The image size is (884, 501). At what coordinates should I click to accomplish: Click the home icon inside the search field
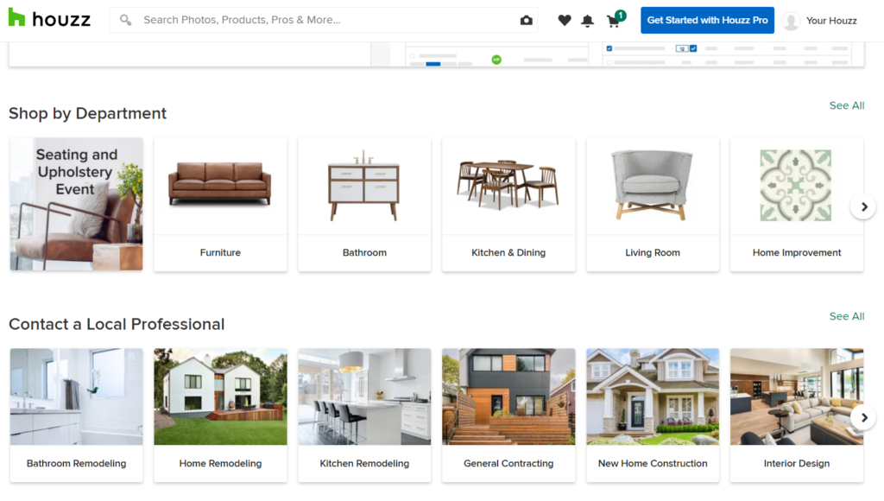[527, 20]
